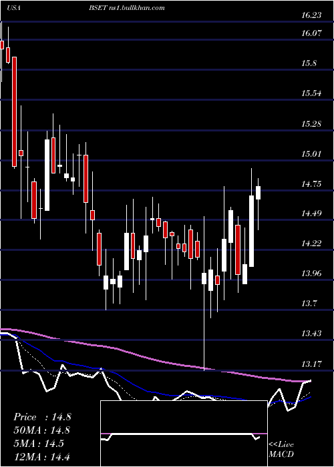Viewport: 334px width, 467px height.
Task: Click the 16.23 price axis label
Action: point(311,15)
